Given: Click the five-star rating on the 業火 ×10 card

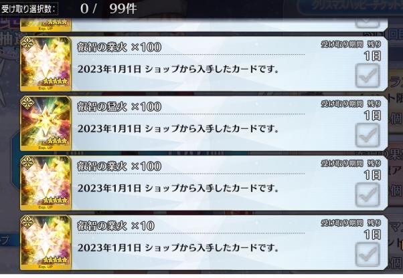Looking at the screenshot, I should (x=56, y=260).
